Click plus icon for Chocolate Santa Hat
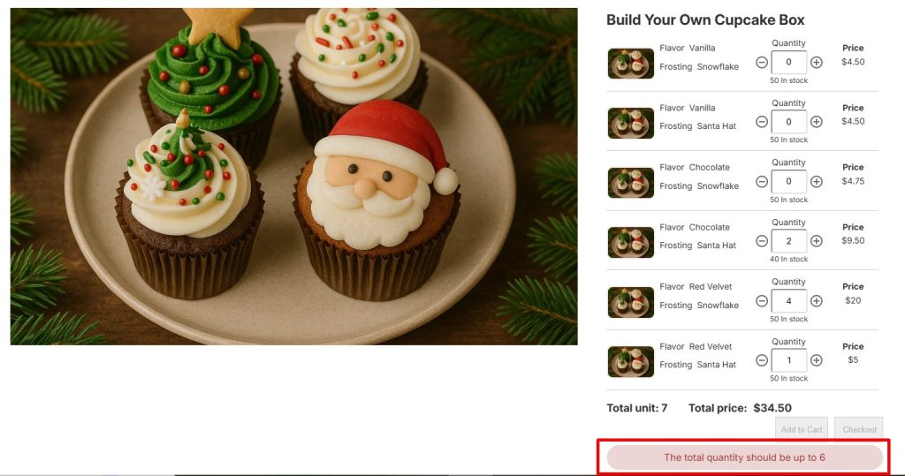The width and height of the screenshot is (905, 476). [x=816, y=241]
